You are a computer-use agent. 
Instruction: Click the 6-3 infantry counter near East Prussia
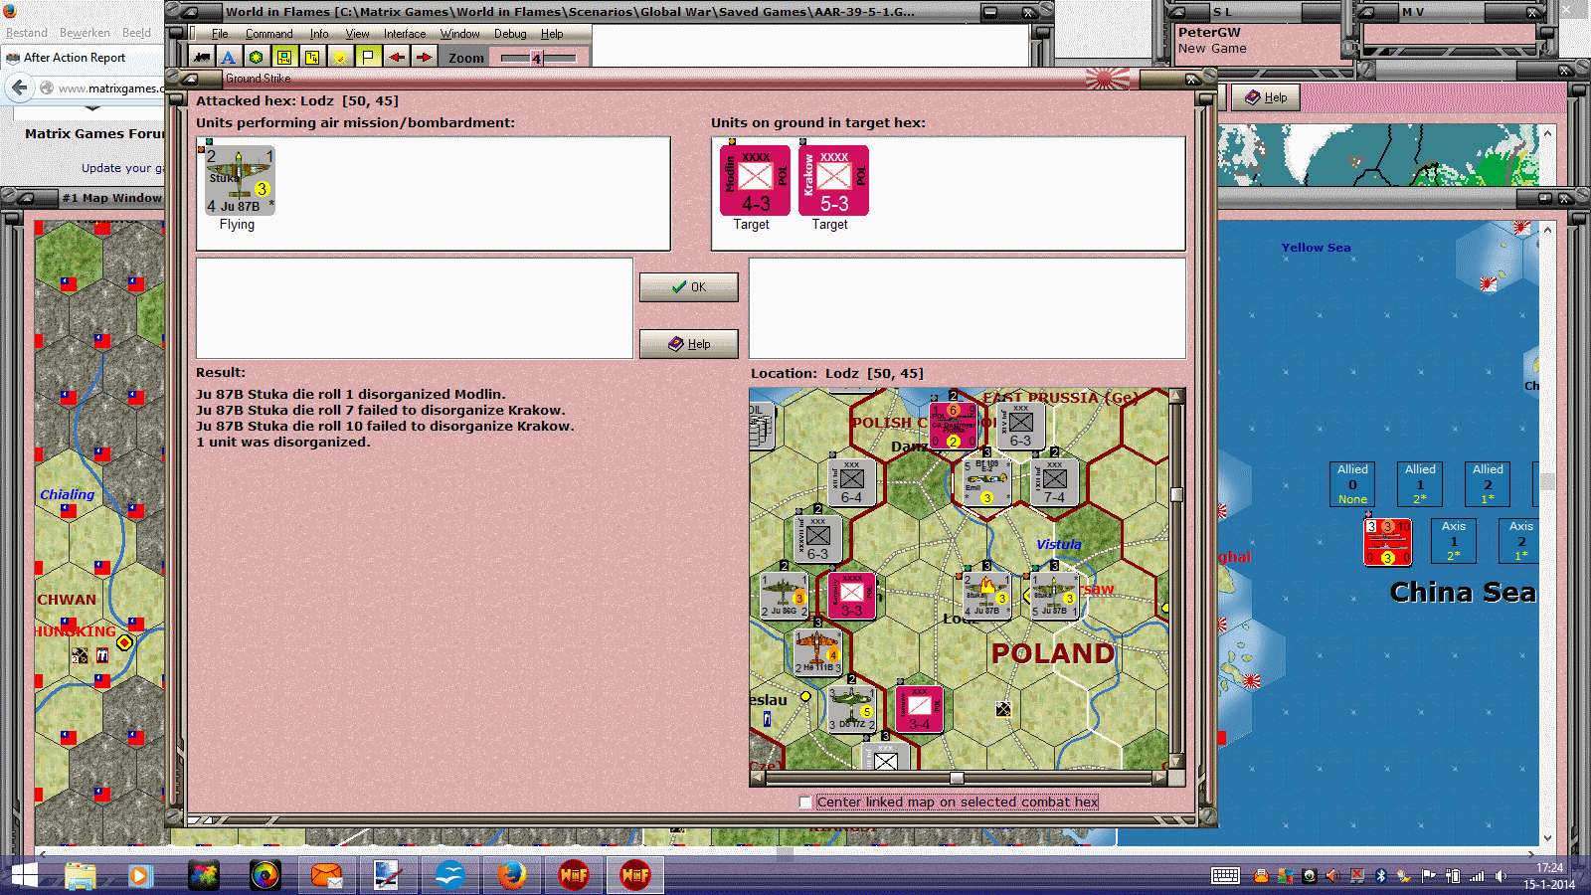pyautogui.click(x=1020, y=425)
